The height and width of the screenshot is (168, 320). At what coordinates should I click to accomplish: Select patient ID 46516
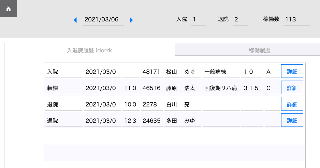[x=152, y=88]
